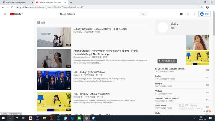Open Cortana circle in the taskbar
215x121 pixels.
pyautogui.click(x=17, y=118)
